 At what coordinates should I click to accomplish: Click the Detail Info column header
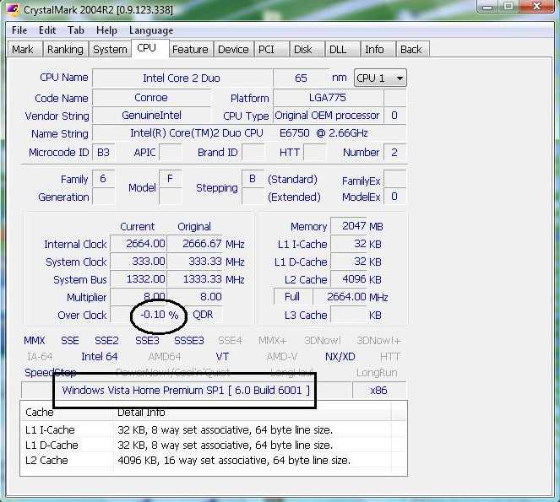pyautogui.click(x=253, y=412)
